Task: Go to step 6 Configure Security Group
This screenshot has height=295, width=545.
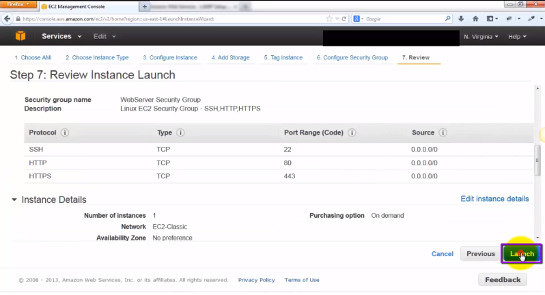Action: [352, 57]
